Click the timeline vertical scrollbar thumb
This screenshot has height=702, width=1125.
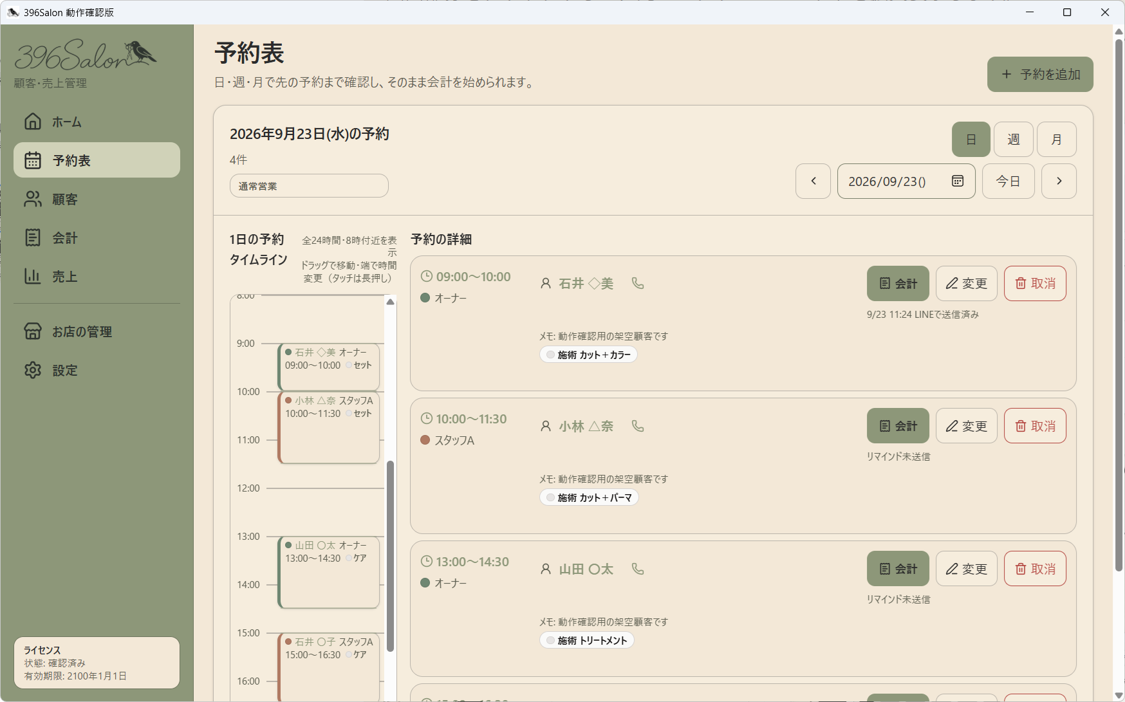pos(390,557)
